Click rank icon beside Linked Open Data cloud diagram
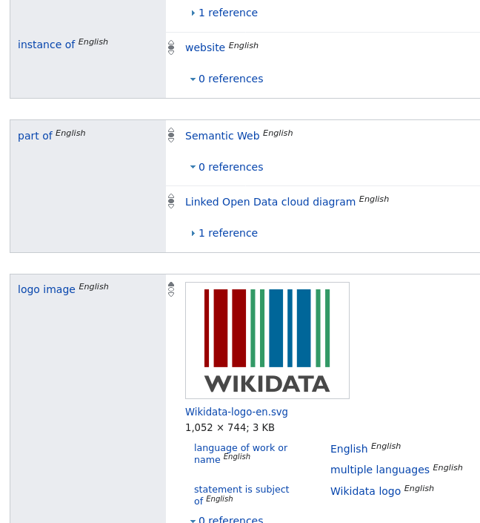Screen dimensions: 480x523 click(x=171, y=201)
